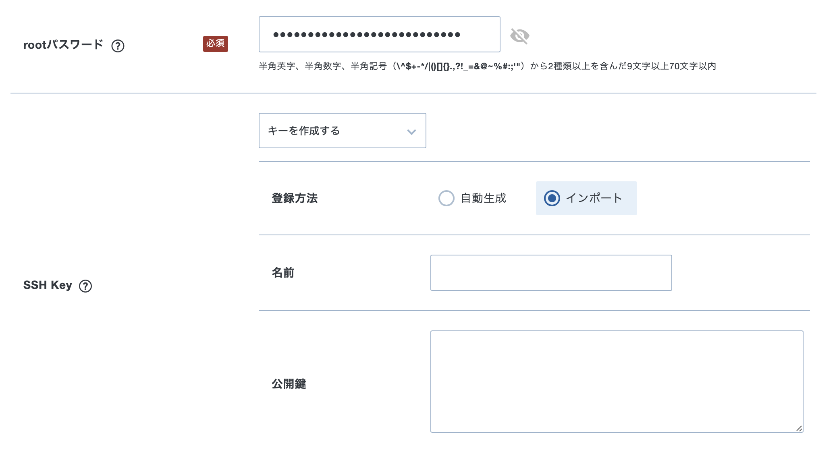Click the highlighted インポート option box
Image resolution: width=839 pixels, height=465 pixels.
tap(586, 198)
